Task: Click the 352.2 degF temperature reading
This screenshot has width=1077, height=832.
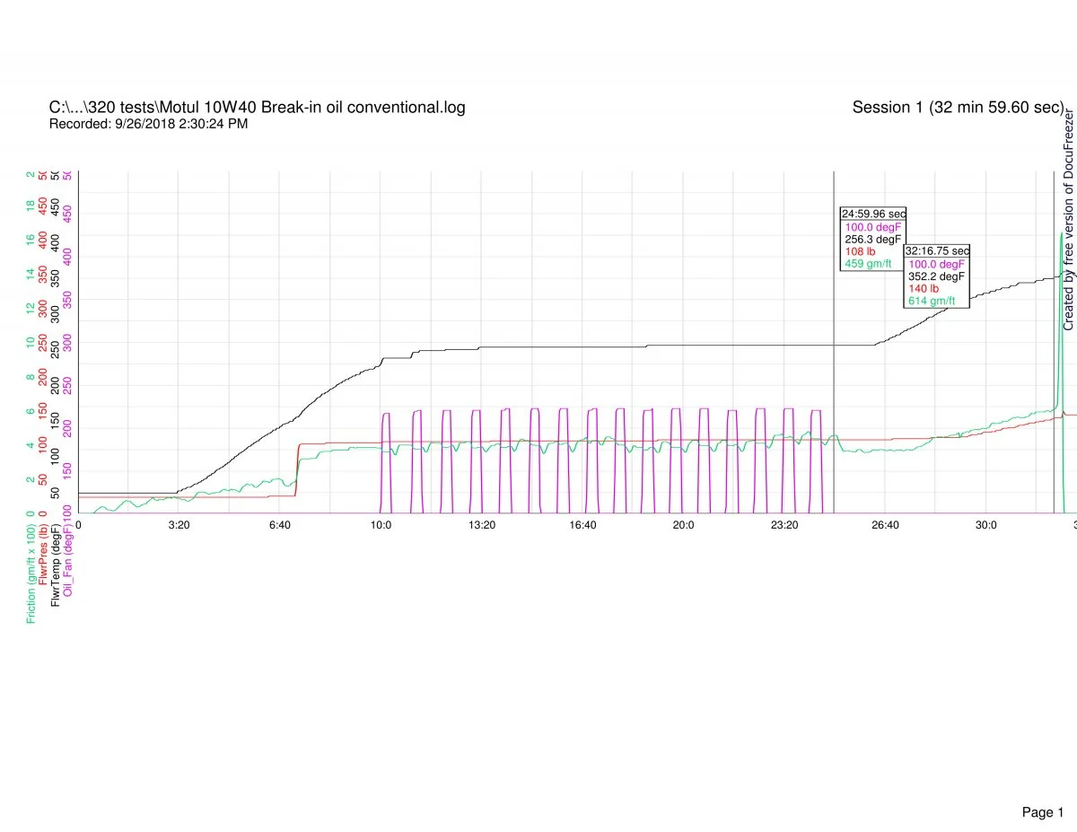Action: [x=936, y=276]
